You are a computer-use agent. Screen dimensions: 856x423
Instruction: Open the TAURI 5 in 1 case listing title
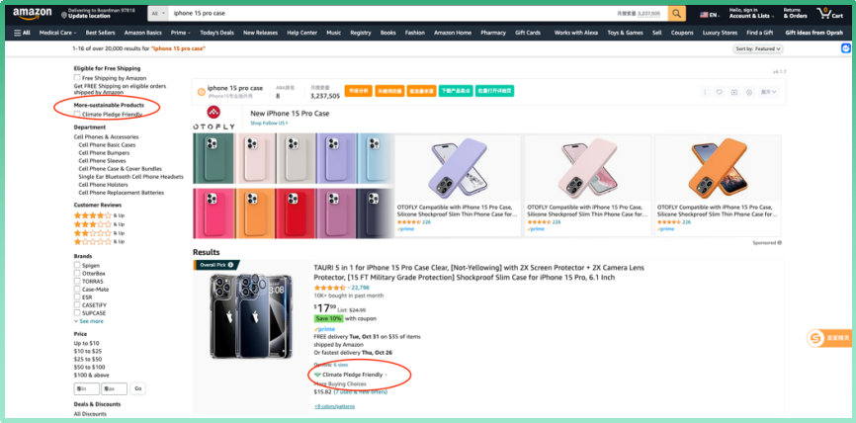(465, 272)
